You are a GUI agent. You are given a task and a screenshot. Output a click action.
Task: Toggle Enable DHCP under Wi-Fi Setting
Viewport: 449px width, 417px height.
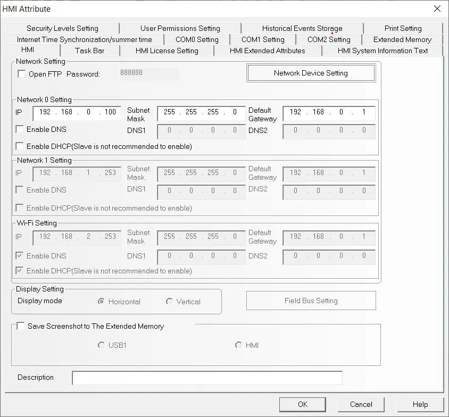(x=20, y=270)
